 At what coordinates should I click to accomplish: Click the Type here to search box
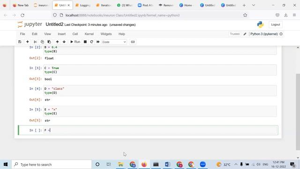(x=52, y=164)
